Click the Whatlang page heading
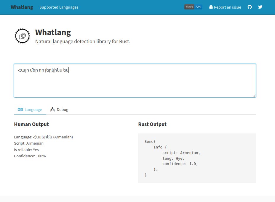275x202 pixels. 53,32
